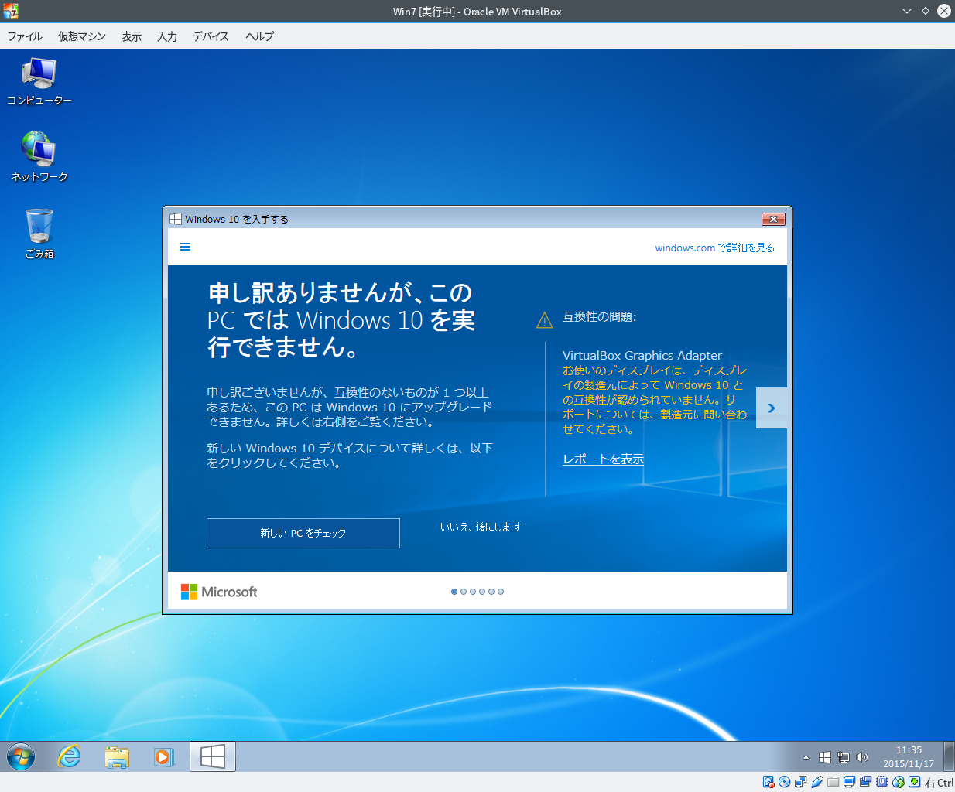955x792 pixels.
Task: Click VirtualBox display monitor indicator
Action: [849, 782]
